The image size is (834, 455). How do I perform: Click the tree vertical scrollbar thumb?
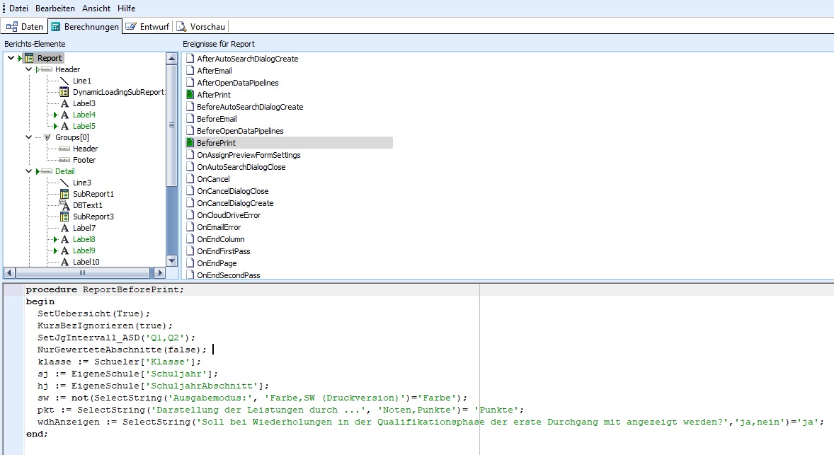[x=171, y=125]
